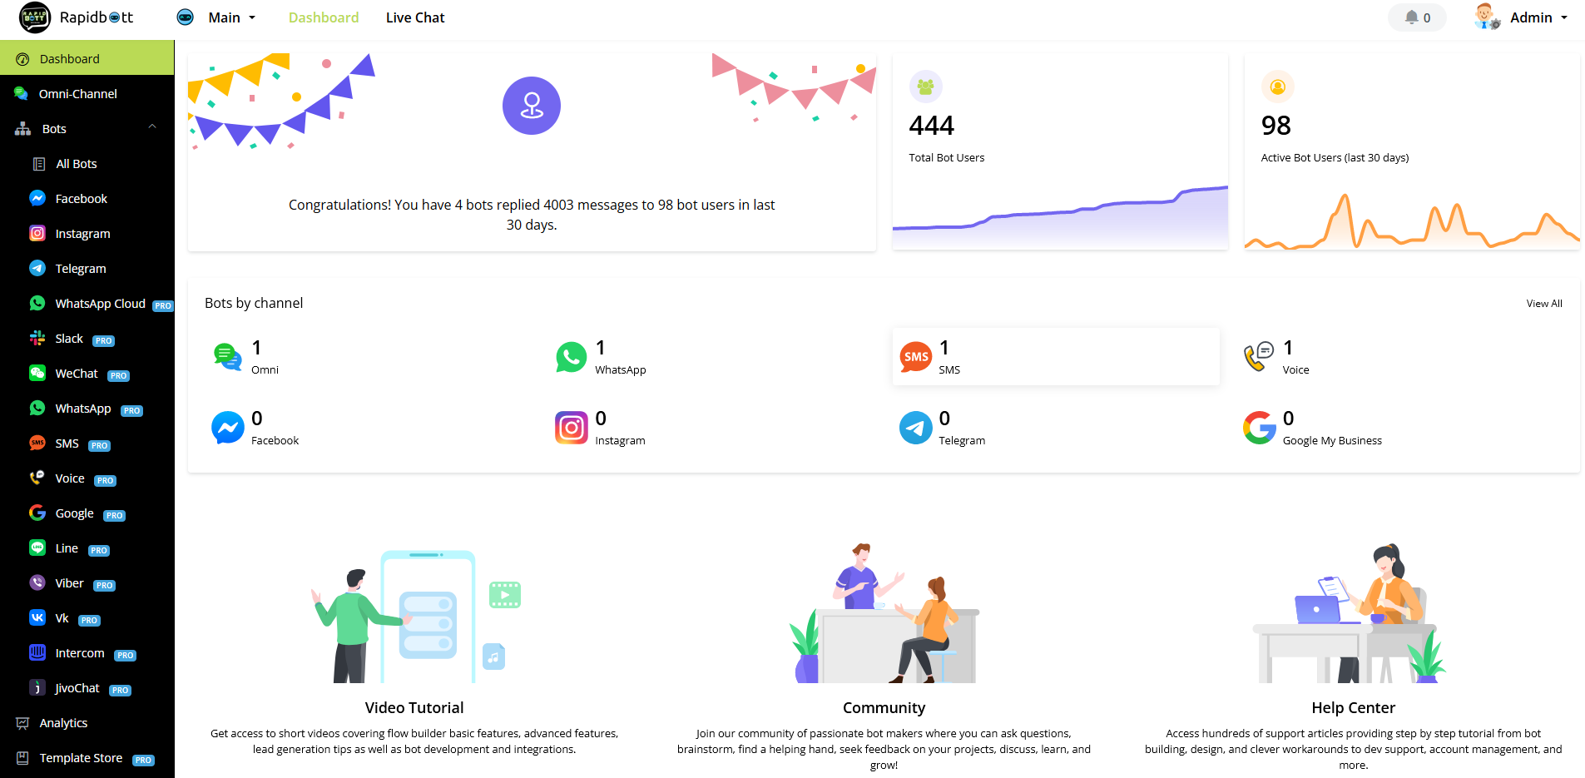Click the Voice sidebar icon
The width and height of the screenshot is (1585, 778).
click(37, 478)
